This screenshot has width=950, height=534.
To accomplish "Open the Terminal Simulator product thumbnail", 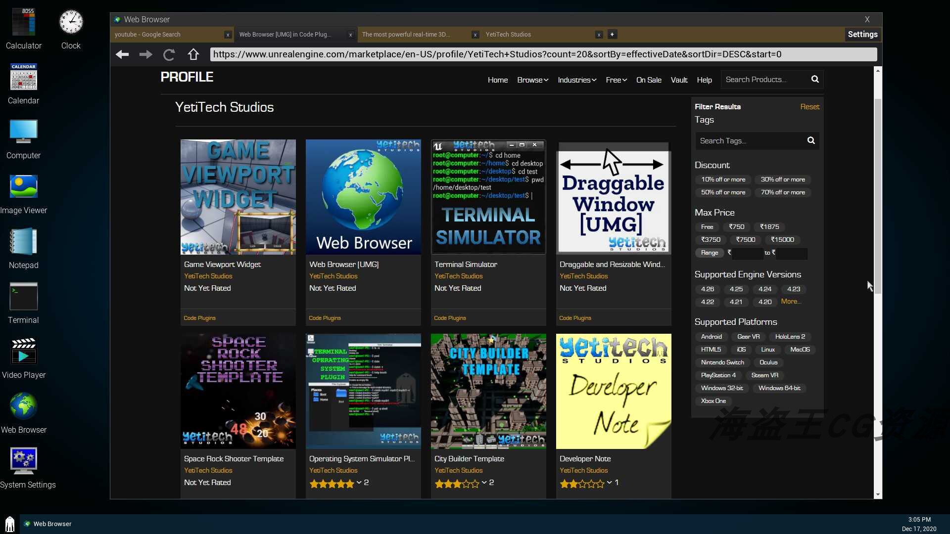I will click(x=488, y=197).
